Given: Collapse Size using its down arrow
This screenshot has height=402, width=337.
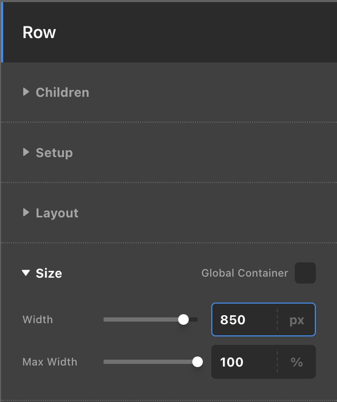Looking at the screenshot, I should pos(26,273).
